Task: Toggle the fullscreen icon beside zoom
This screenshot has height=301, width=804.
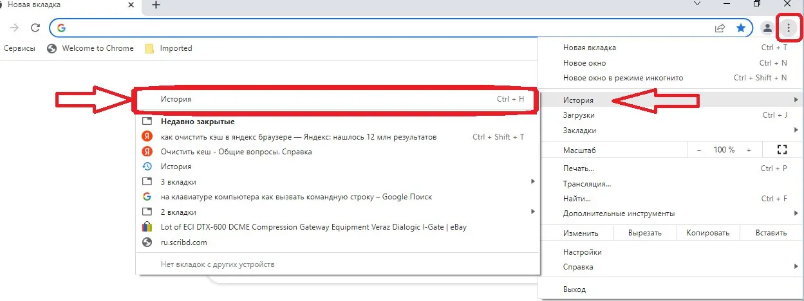Action: click(x=783, y=150)
